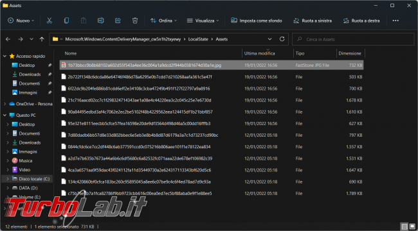The width and height of the screenshot is (418, 231).
Task: Click the JPG file icon of 1b73bbcc row
Action: click(x=64, y=65)
